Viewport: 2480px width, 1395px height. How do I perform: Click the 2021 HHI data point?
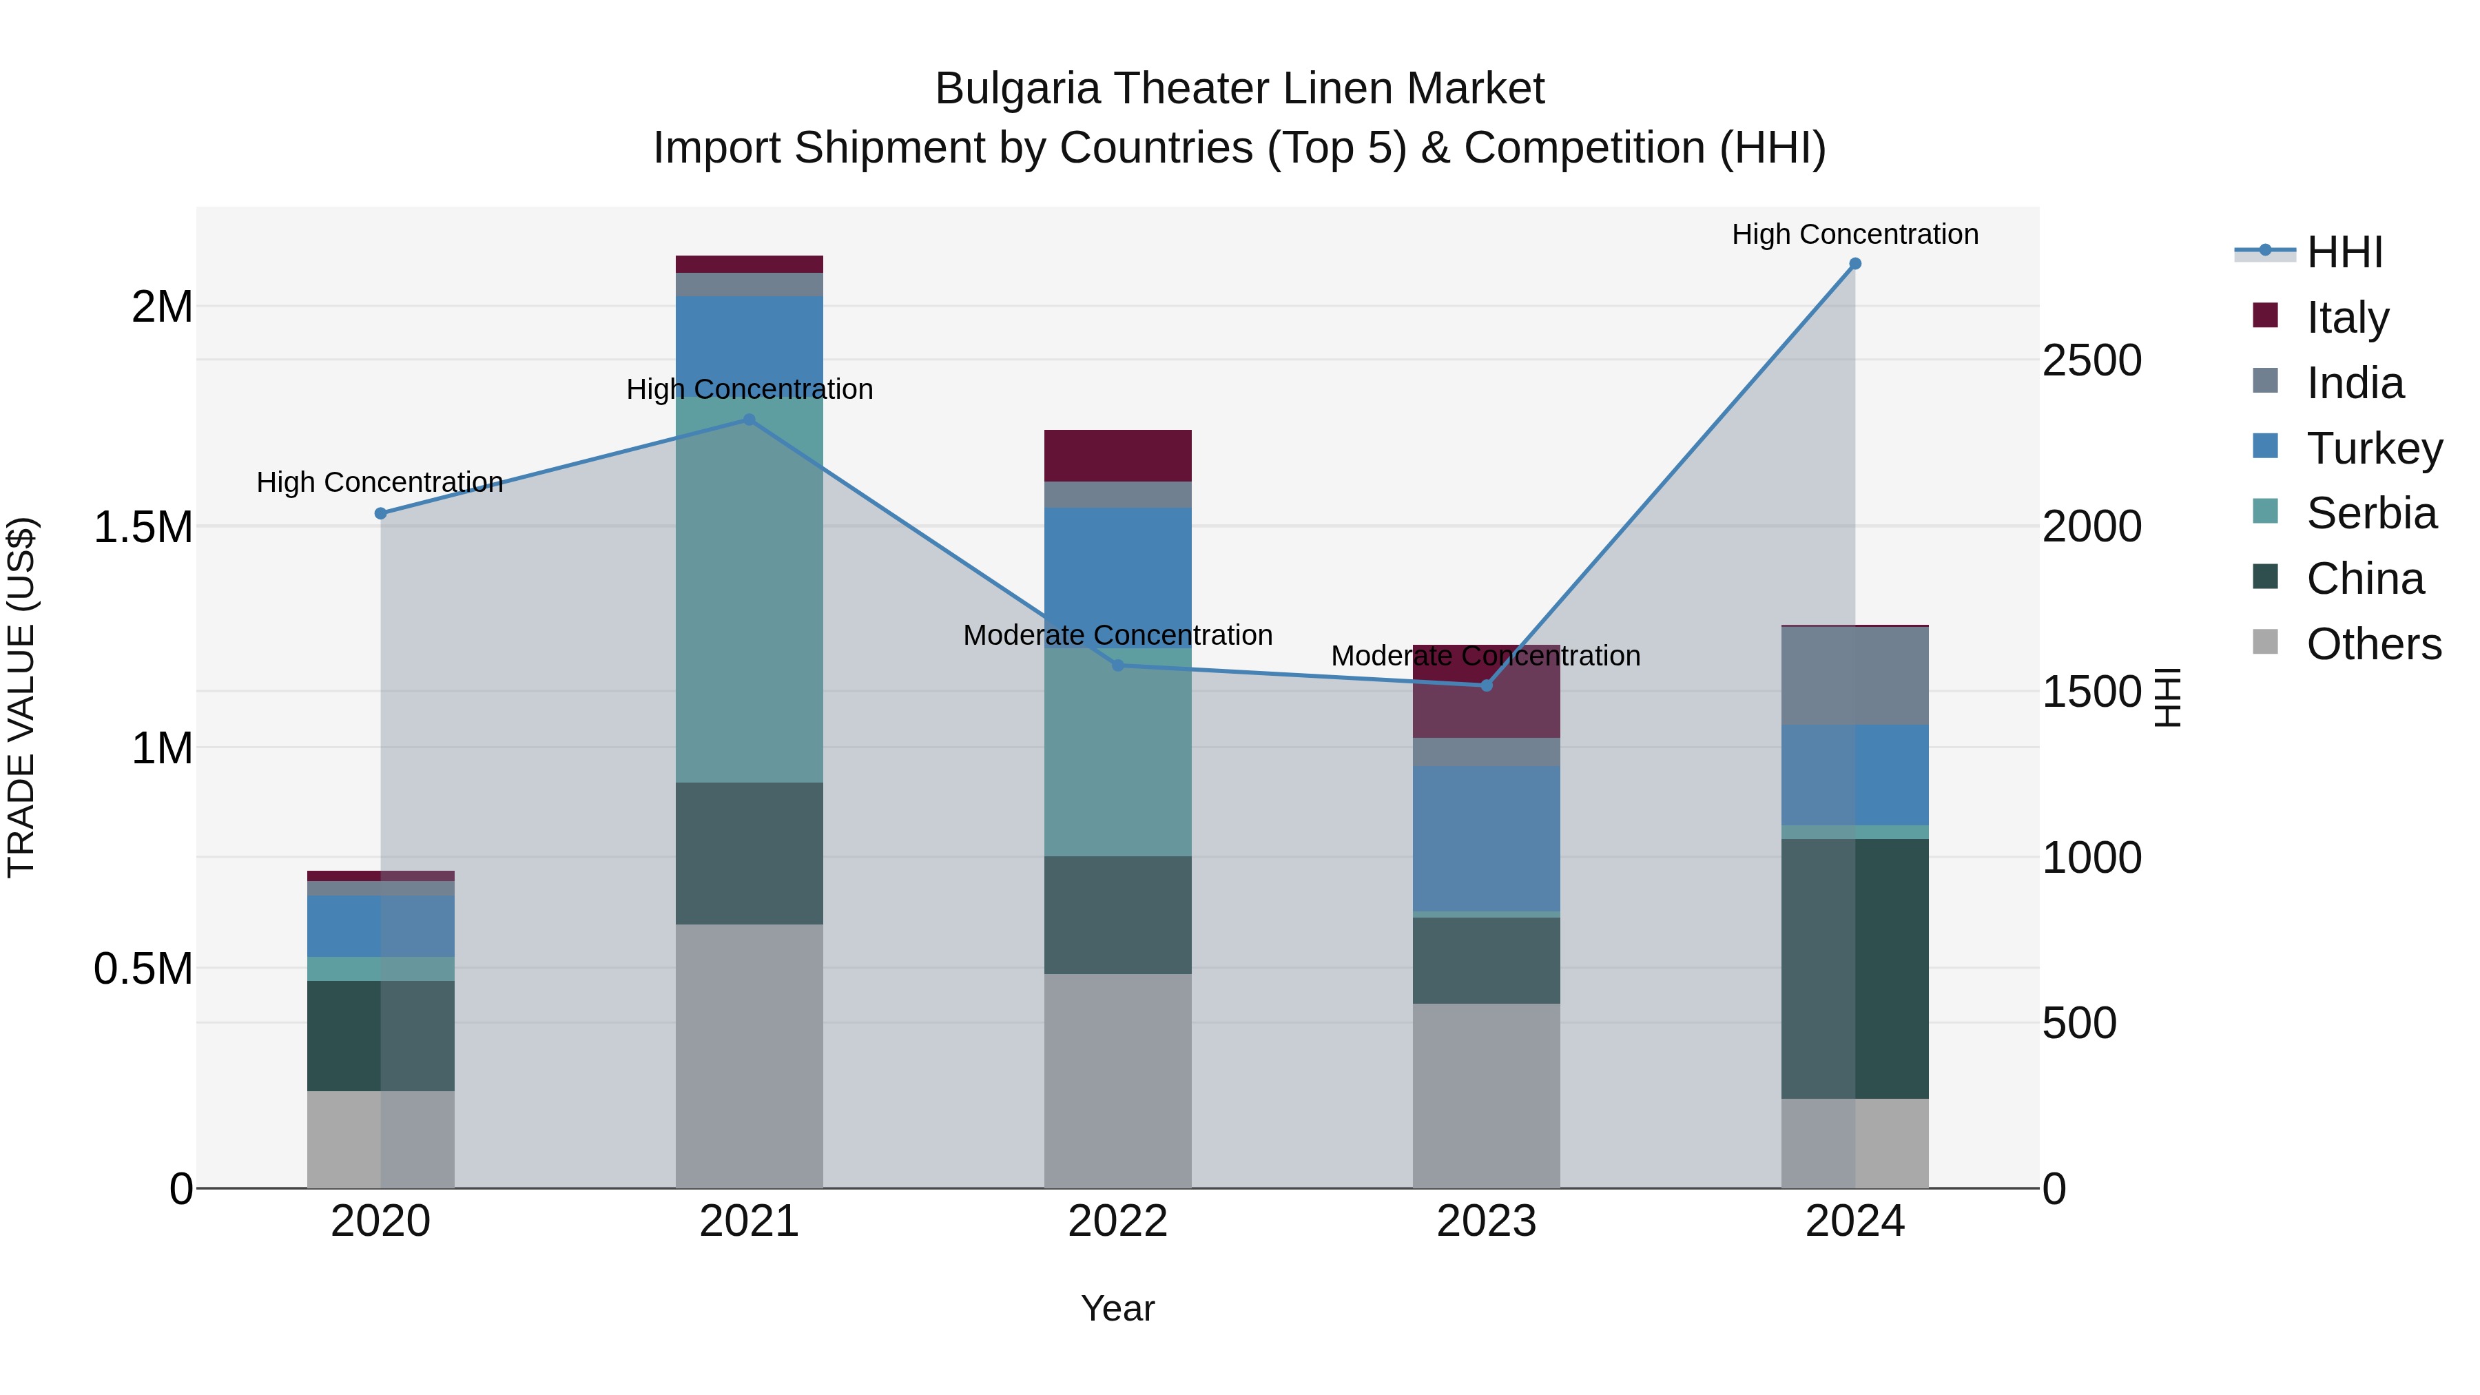point(749,420)
